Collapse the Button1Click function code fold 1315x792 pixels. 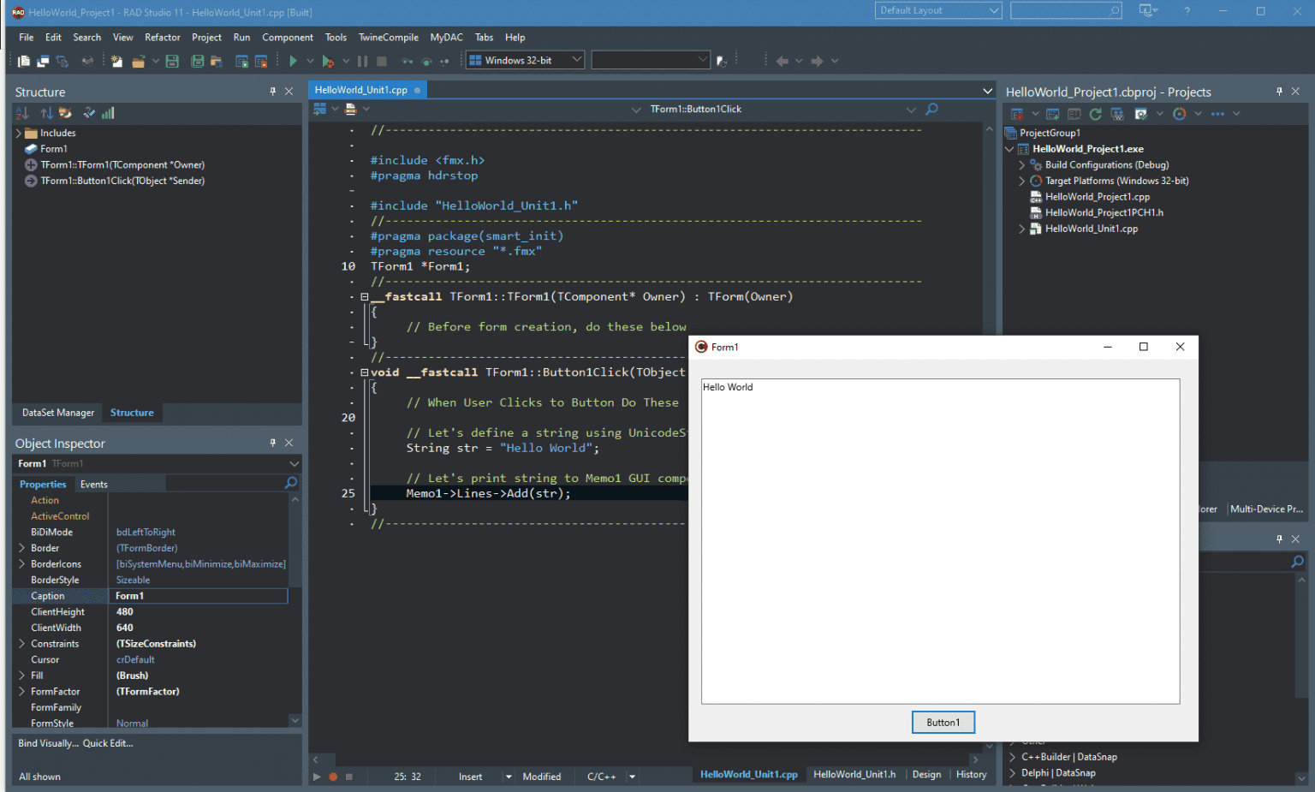pyautogui.click(x=364, y=372)
